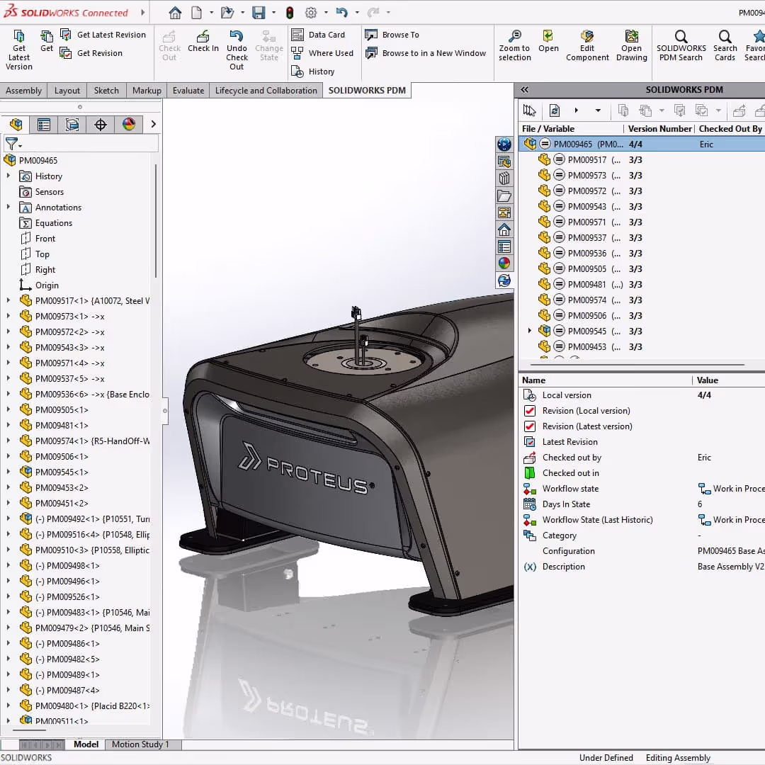The image size is (765, 765).
Task: Click the Undo arrow icon
Action: pos(341,13)
